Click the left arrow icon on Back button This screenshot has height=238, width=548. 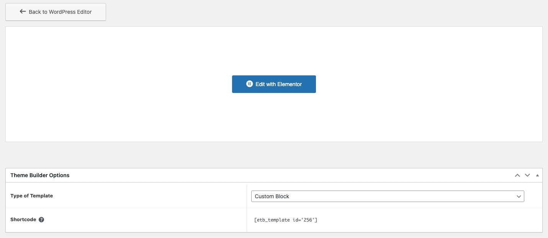coord(23,12)
